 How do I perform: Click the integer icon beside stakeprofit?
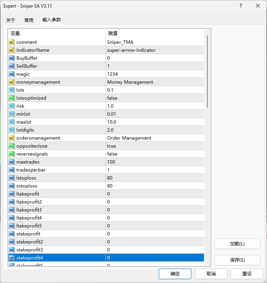[x=12, y=234]
